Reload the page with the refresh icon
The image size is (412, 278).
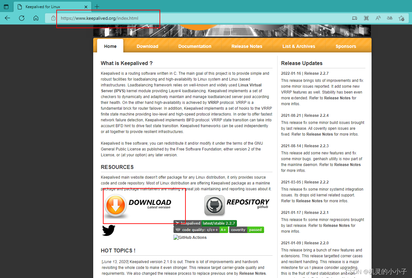pos(22,18)
